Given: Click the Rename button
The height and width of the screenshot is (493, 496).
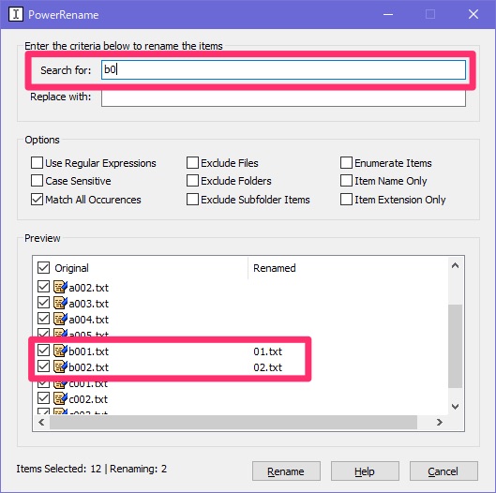Looking at the screenshot, I should pos(286,471).
